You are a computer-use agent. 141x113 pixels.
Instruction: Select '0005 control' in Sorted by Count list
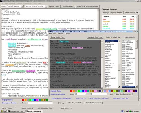129,44
